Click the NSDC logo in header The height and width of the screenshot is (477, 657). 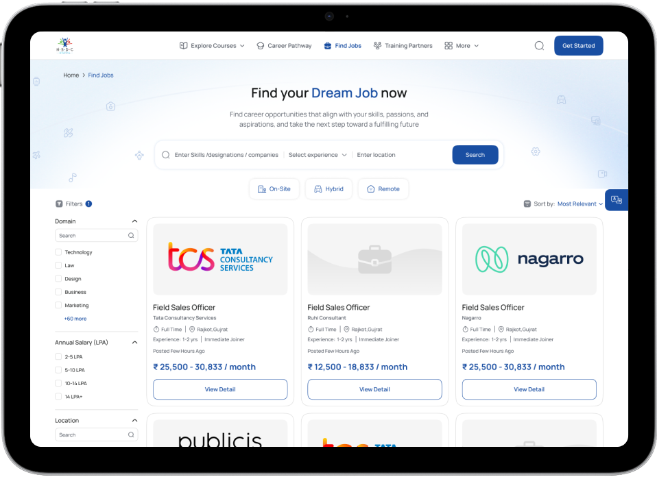64,46
